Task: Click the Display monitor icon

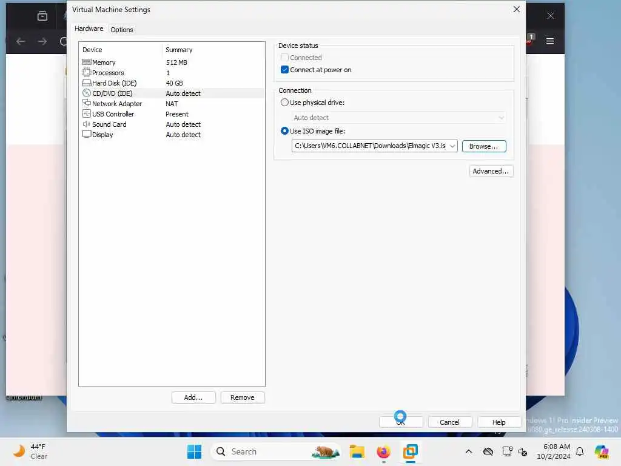Action: pyautogui.click(x=86, y=134)
